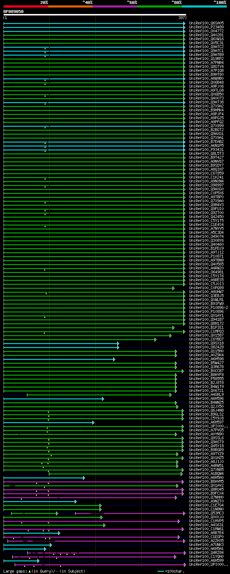This screenshot has height=574, width=230.
Task: Click hit label UniRef100_O98997
Action: click(206, 185)
